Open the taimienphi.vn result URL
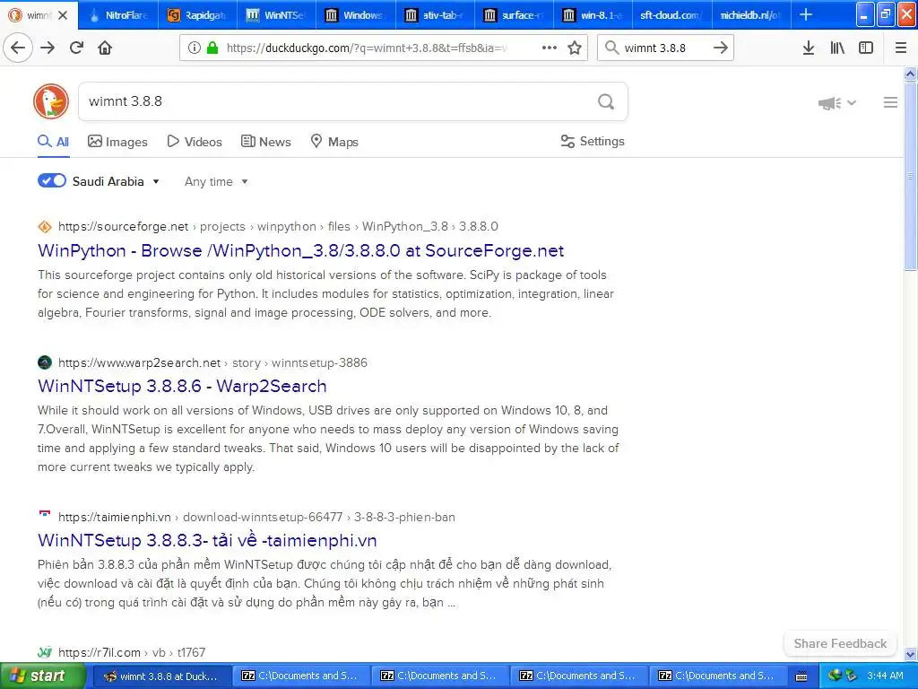The image size is (918, 689). [x=256, y=518]
